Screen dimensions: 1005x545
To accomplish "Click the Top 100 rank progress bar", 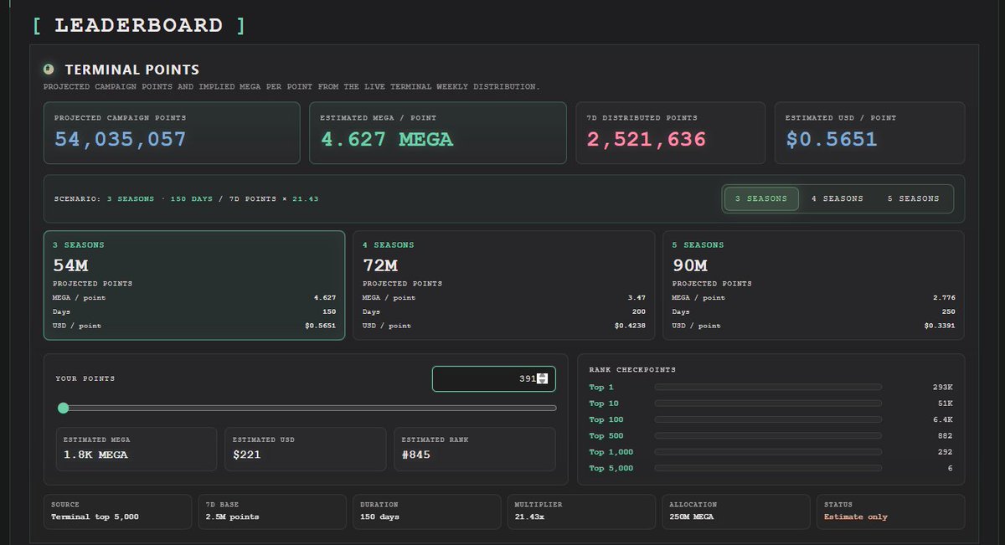I will tap(768, 419).
